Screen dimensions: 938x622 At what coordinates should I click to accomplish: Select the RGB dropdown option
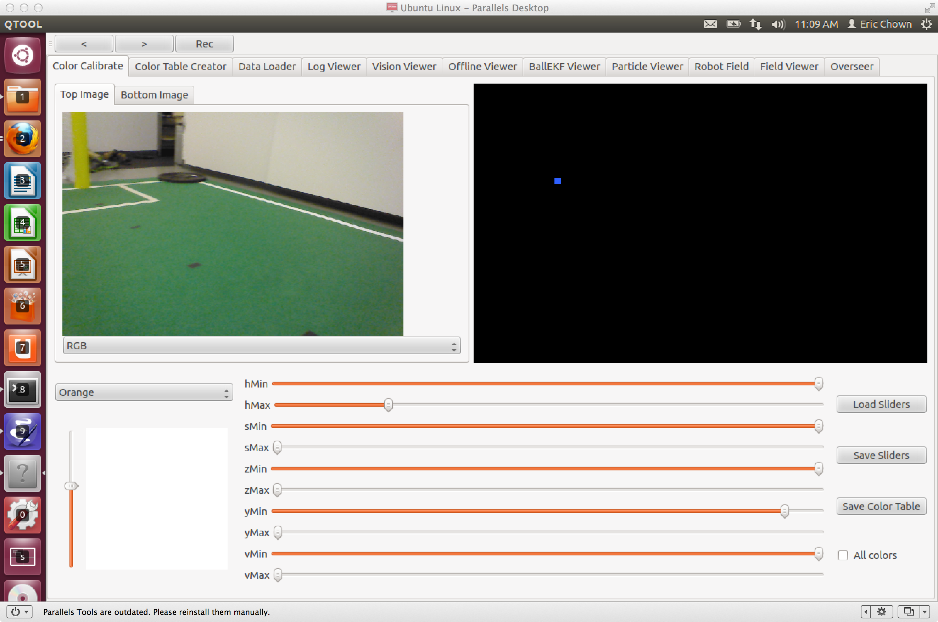(x=261, y=346)
